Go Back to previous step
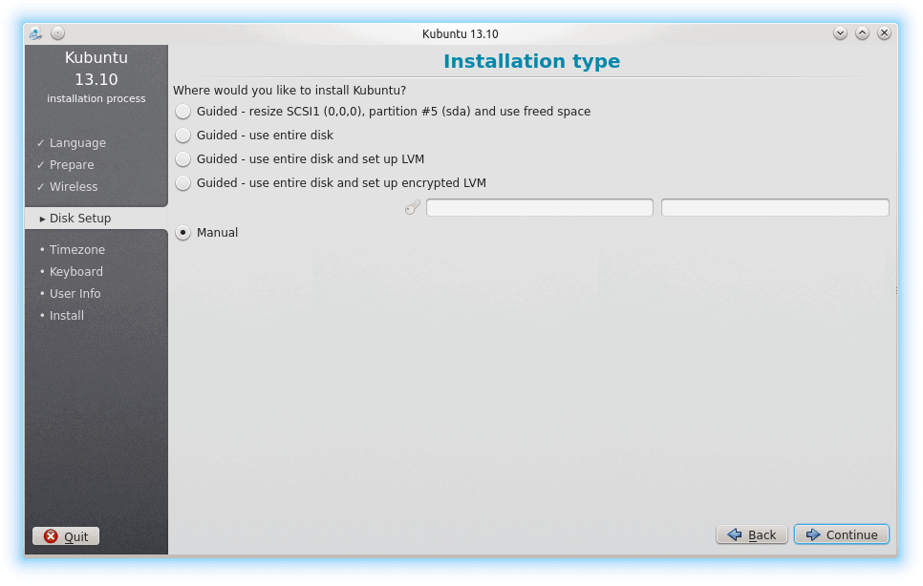Screen dimensions: 923x586 752,534
